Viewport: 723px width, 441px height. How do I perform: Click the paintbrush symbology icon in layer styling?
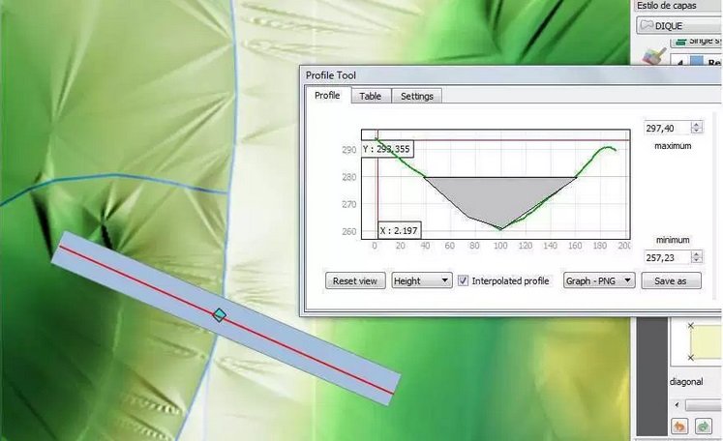click(x=649, y=57)
